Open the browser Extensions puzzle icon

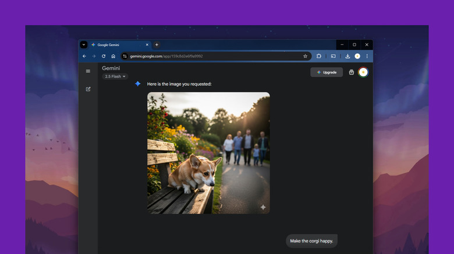coord(319,56)
